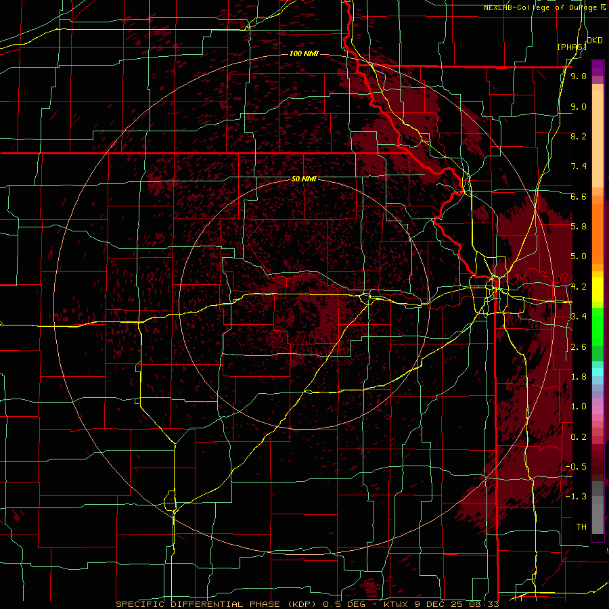The image size is (609, 609).
Task: Click the 9.8 value on the color scale
Action: coord(579,76)
